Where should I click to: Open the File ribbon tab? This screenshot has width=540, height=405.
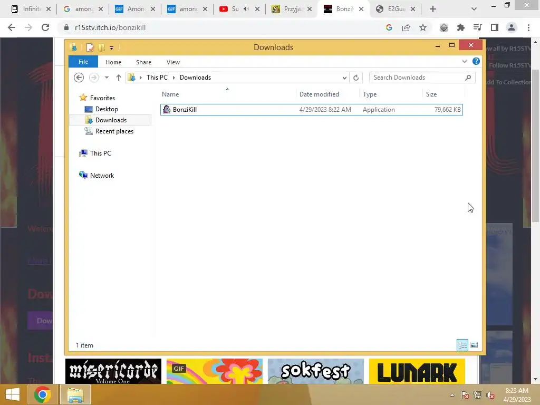(83, 62)
